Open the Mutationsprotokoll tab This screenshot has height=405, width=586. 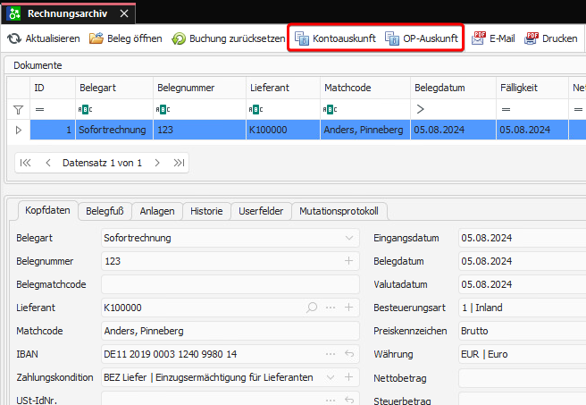339,212
